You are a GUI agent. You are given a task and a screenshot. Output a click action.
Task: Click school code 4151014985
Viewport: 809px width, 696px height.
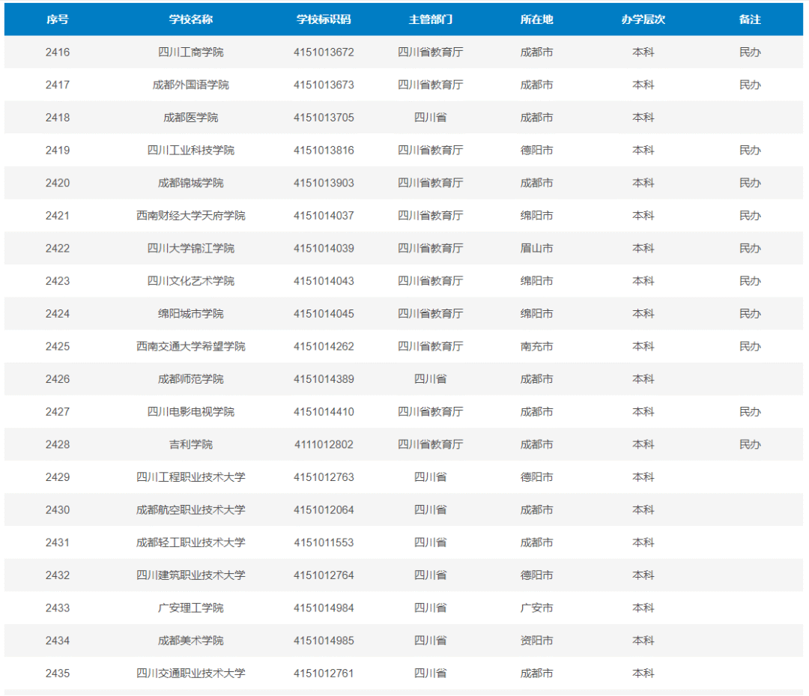pos(324,641)
